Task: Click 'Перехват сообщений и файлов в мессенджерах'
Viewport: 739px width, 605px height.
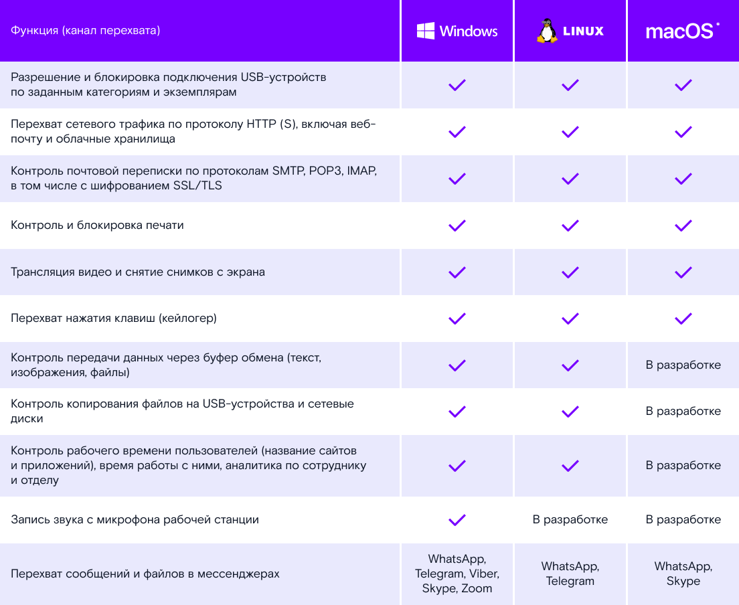Action: click(x=145, y=574)
